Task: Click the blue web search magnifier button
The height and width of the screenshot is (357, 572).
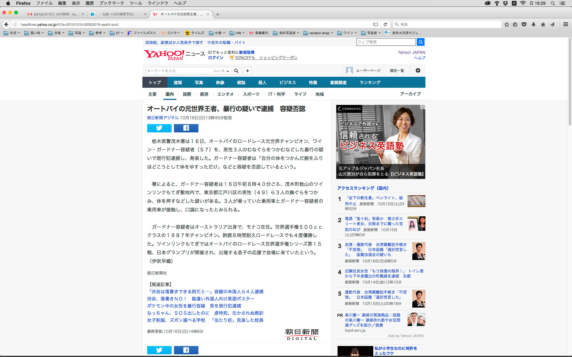Action: tap(420, 42)
